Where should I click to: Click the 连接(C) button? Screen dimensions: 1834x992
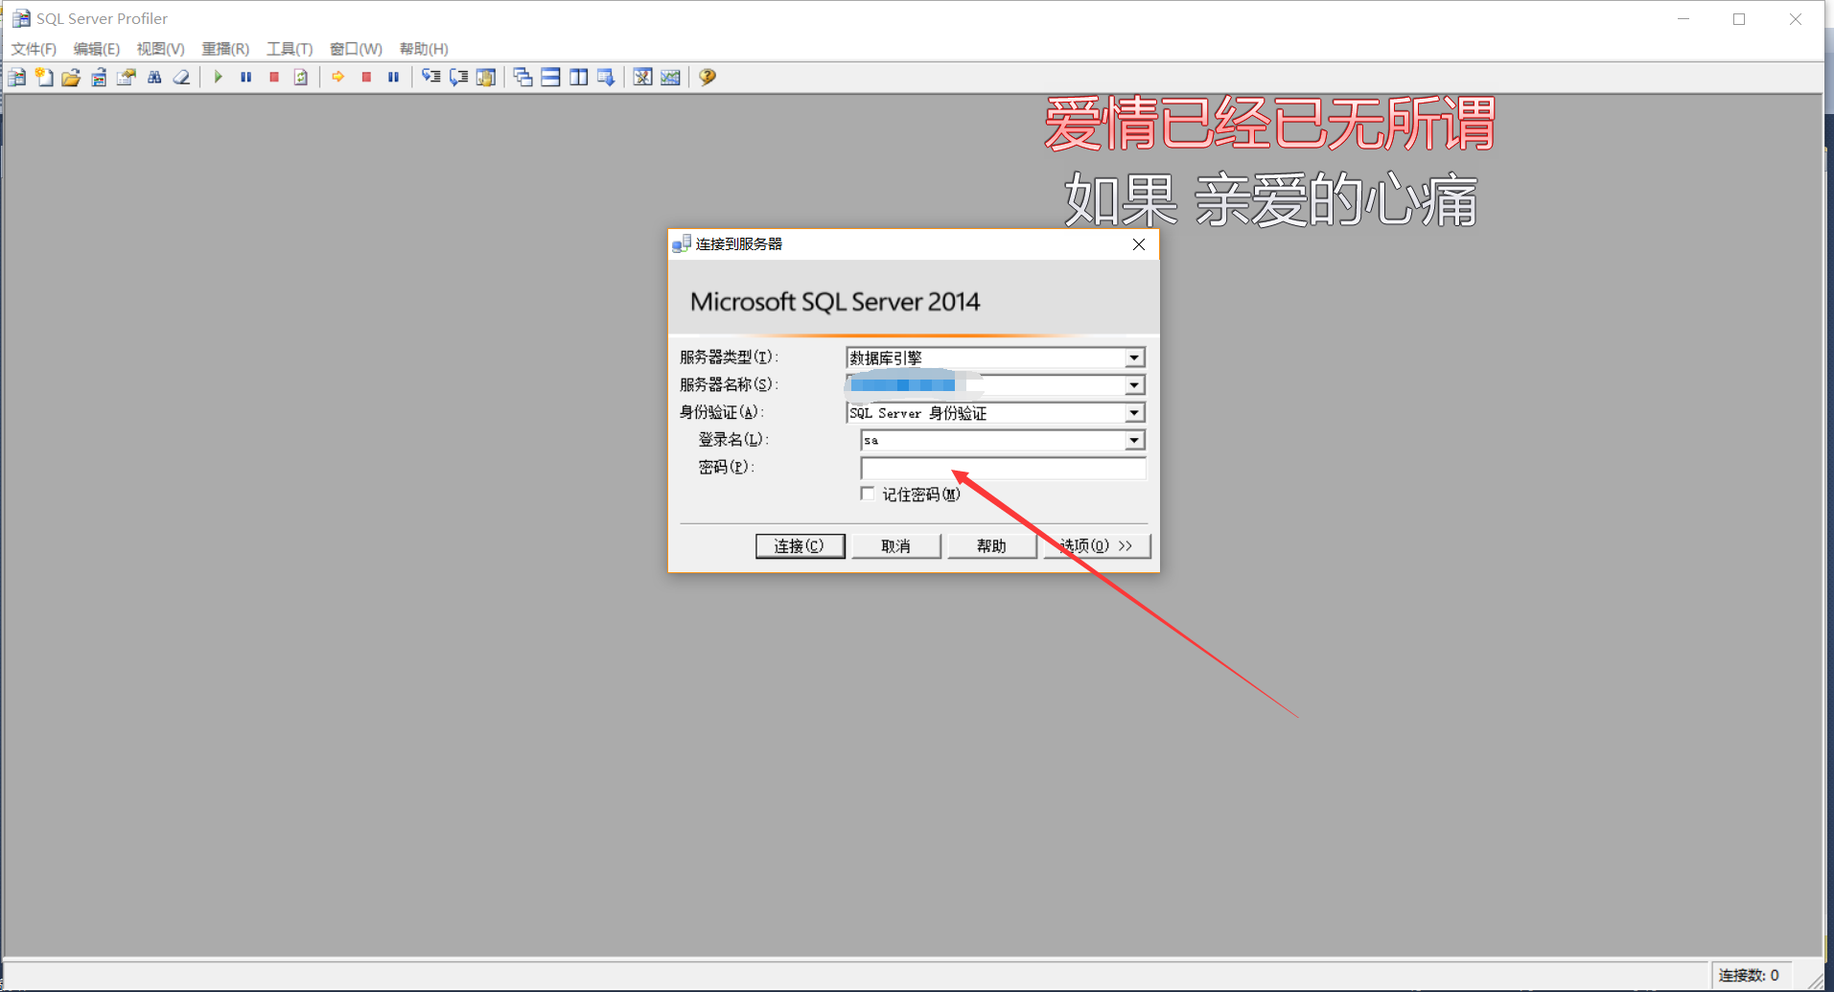tap(800, 546)
